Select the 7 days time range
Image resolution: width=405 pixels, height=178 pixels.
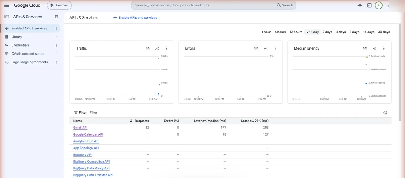click(x=355, y=32)
